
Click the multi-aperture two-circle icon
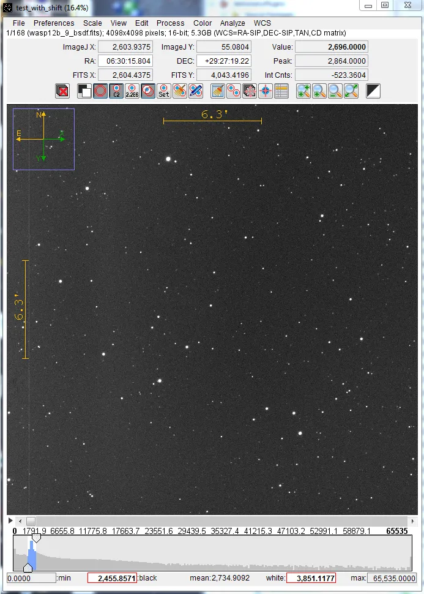(233, 91)
